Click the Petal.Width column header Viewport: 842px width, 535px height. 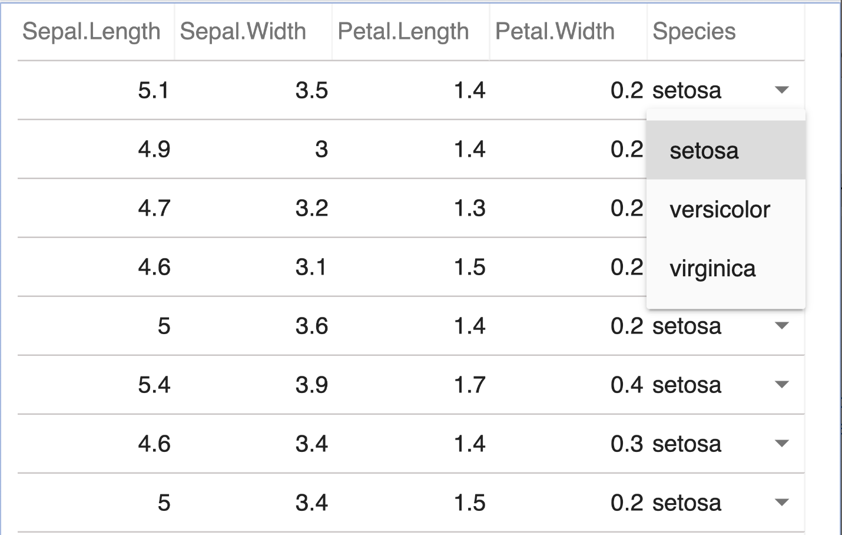(x=555, y=31)
